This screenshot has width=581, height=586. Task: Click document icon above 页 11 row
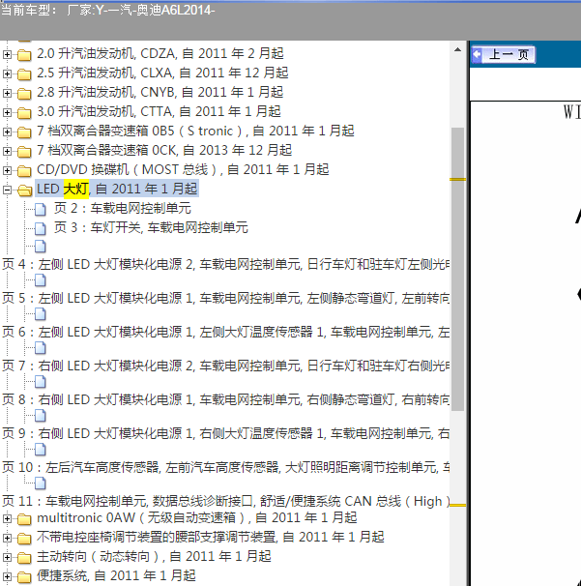point(41,483)
